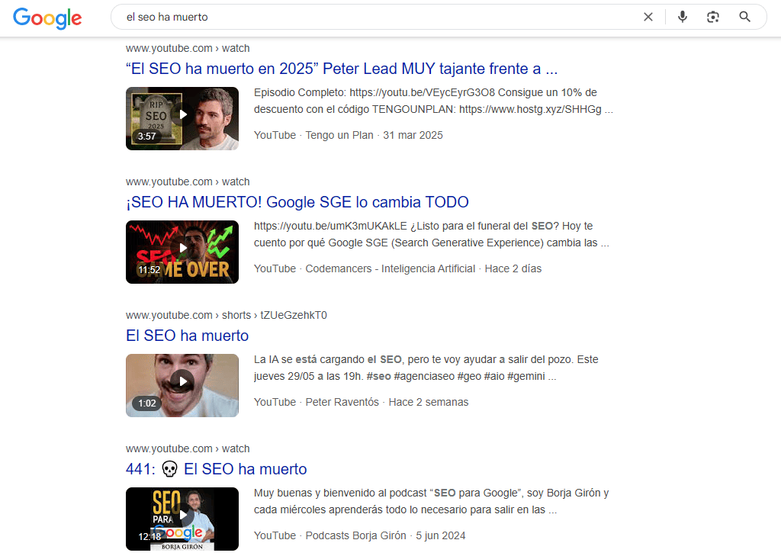Click the '3:57' duration badge
781x556 pixels.
click(x=147, y=137)
